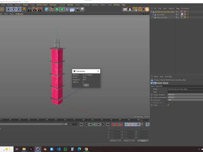
Task: Click Apply in Coordinates panel
Action: (143, 141)
